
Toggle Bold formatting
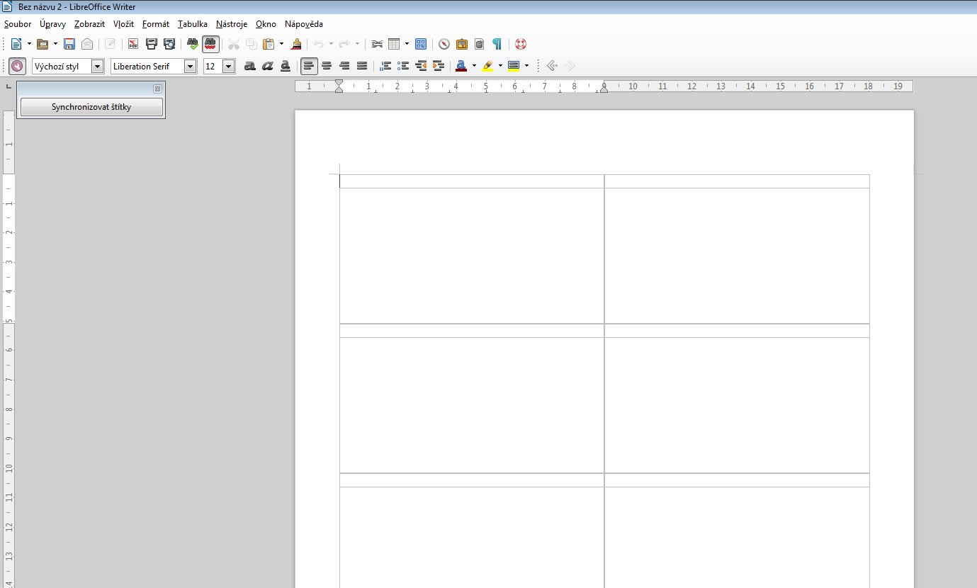[x=249, y=66]
